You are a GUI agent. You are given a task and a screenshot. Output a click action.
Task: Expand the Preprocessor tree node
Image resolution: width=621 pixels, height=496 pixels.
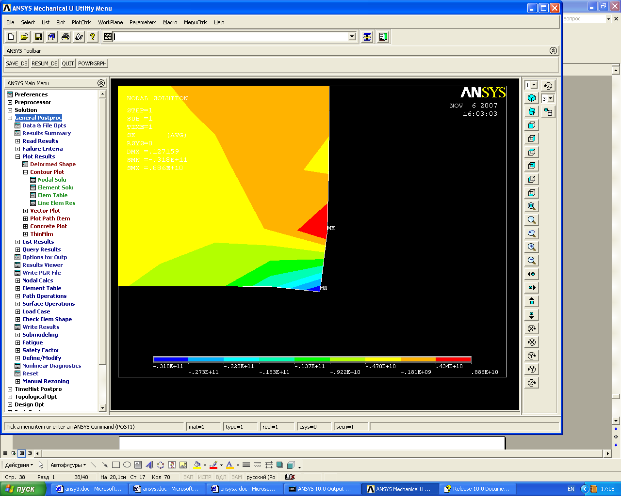pyautogui.click(x=10, y=102)
